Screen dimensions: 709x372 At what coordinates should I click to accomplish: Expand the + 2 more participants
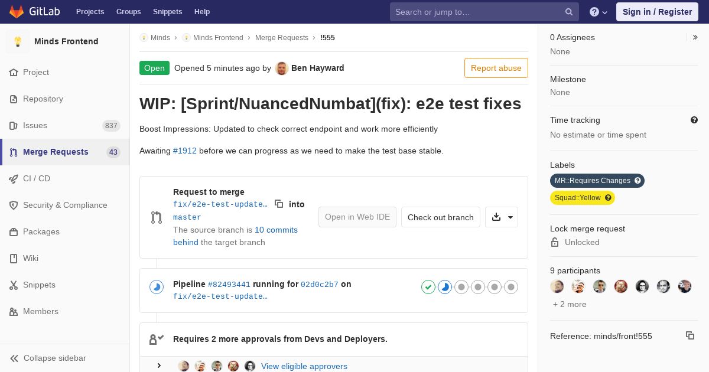[570, 304]
